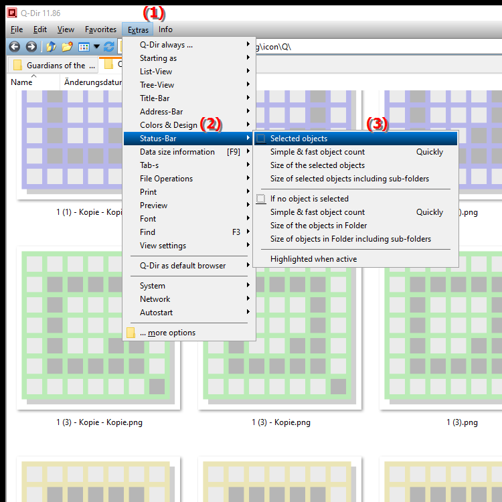502x502 pixels.
Task: Toggle Highlighted when active option
Action: (x=355, y=259)
